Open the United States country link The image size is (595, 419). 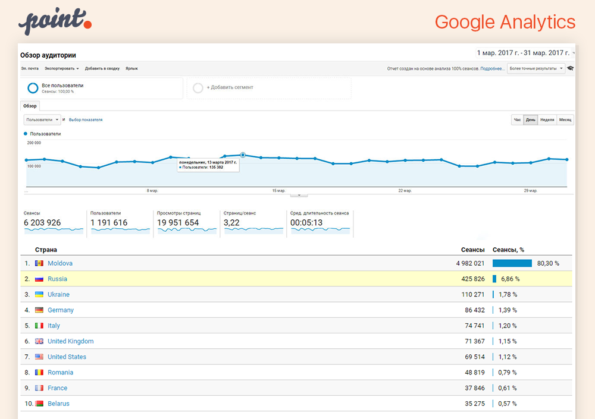coord(67,357)
